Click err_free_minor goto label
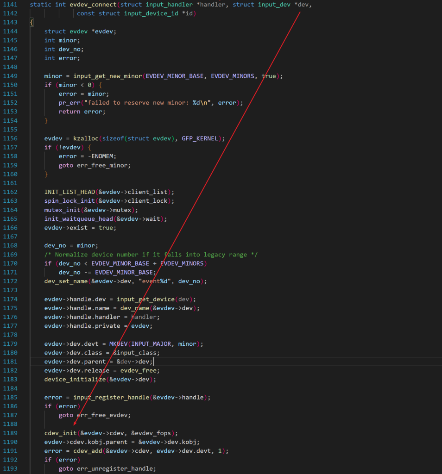 [102, 165]
